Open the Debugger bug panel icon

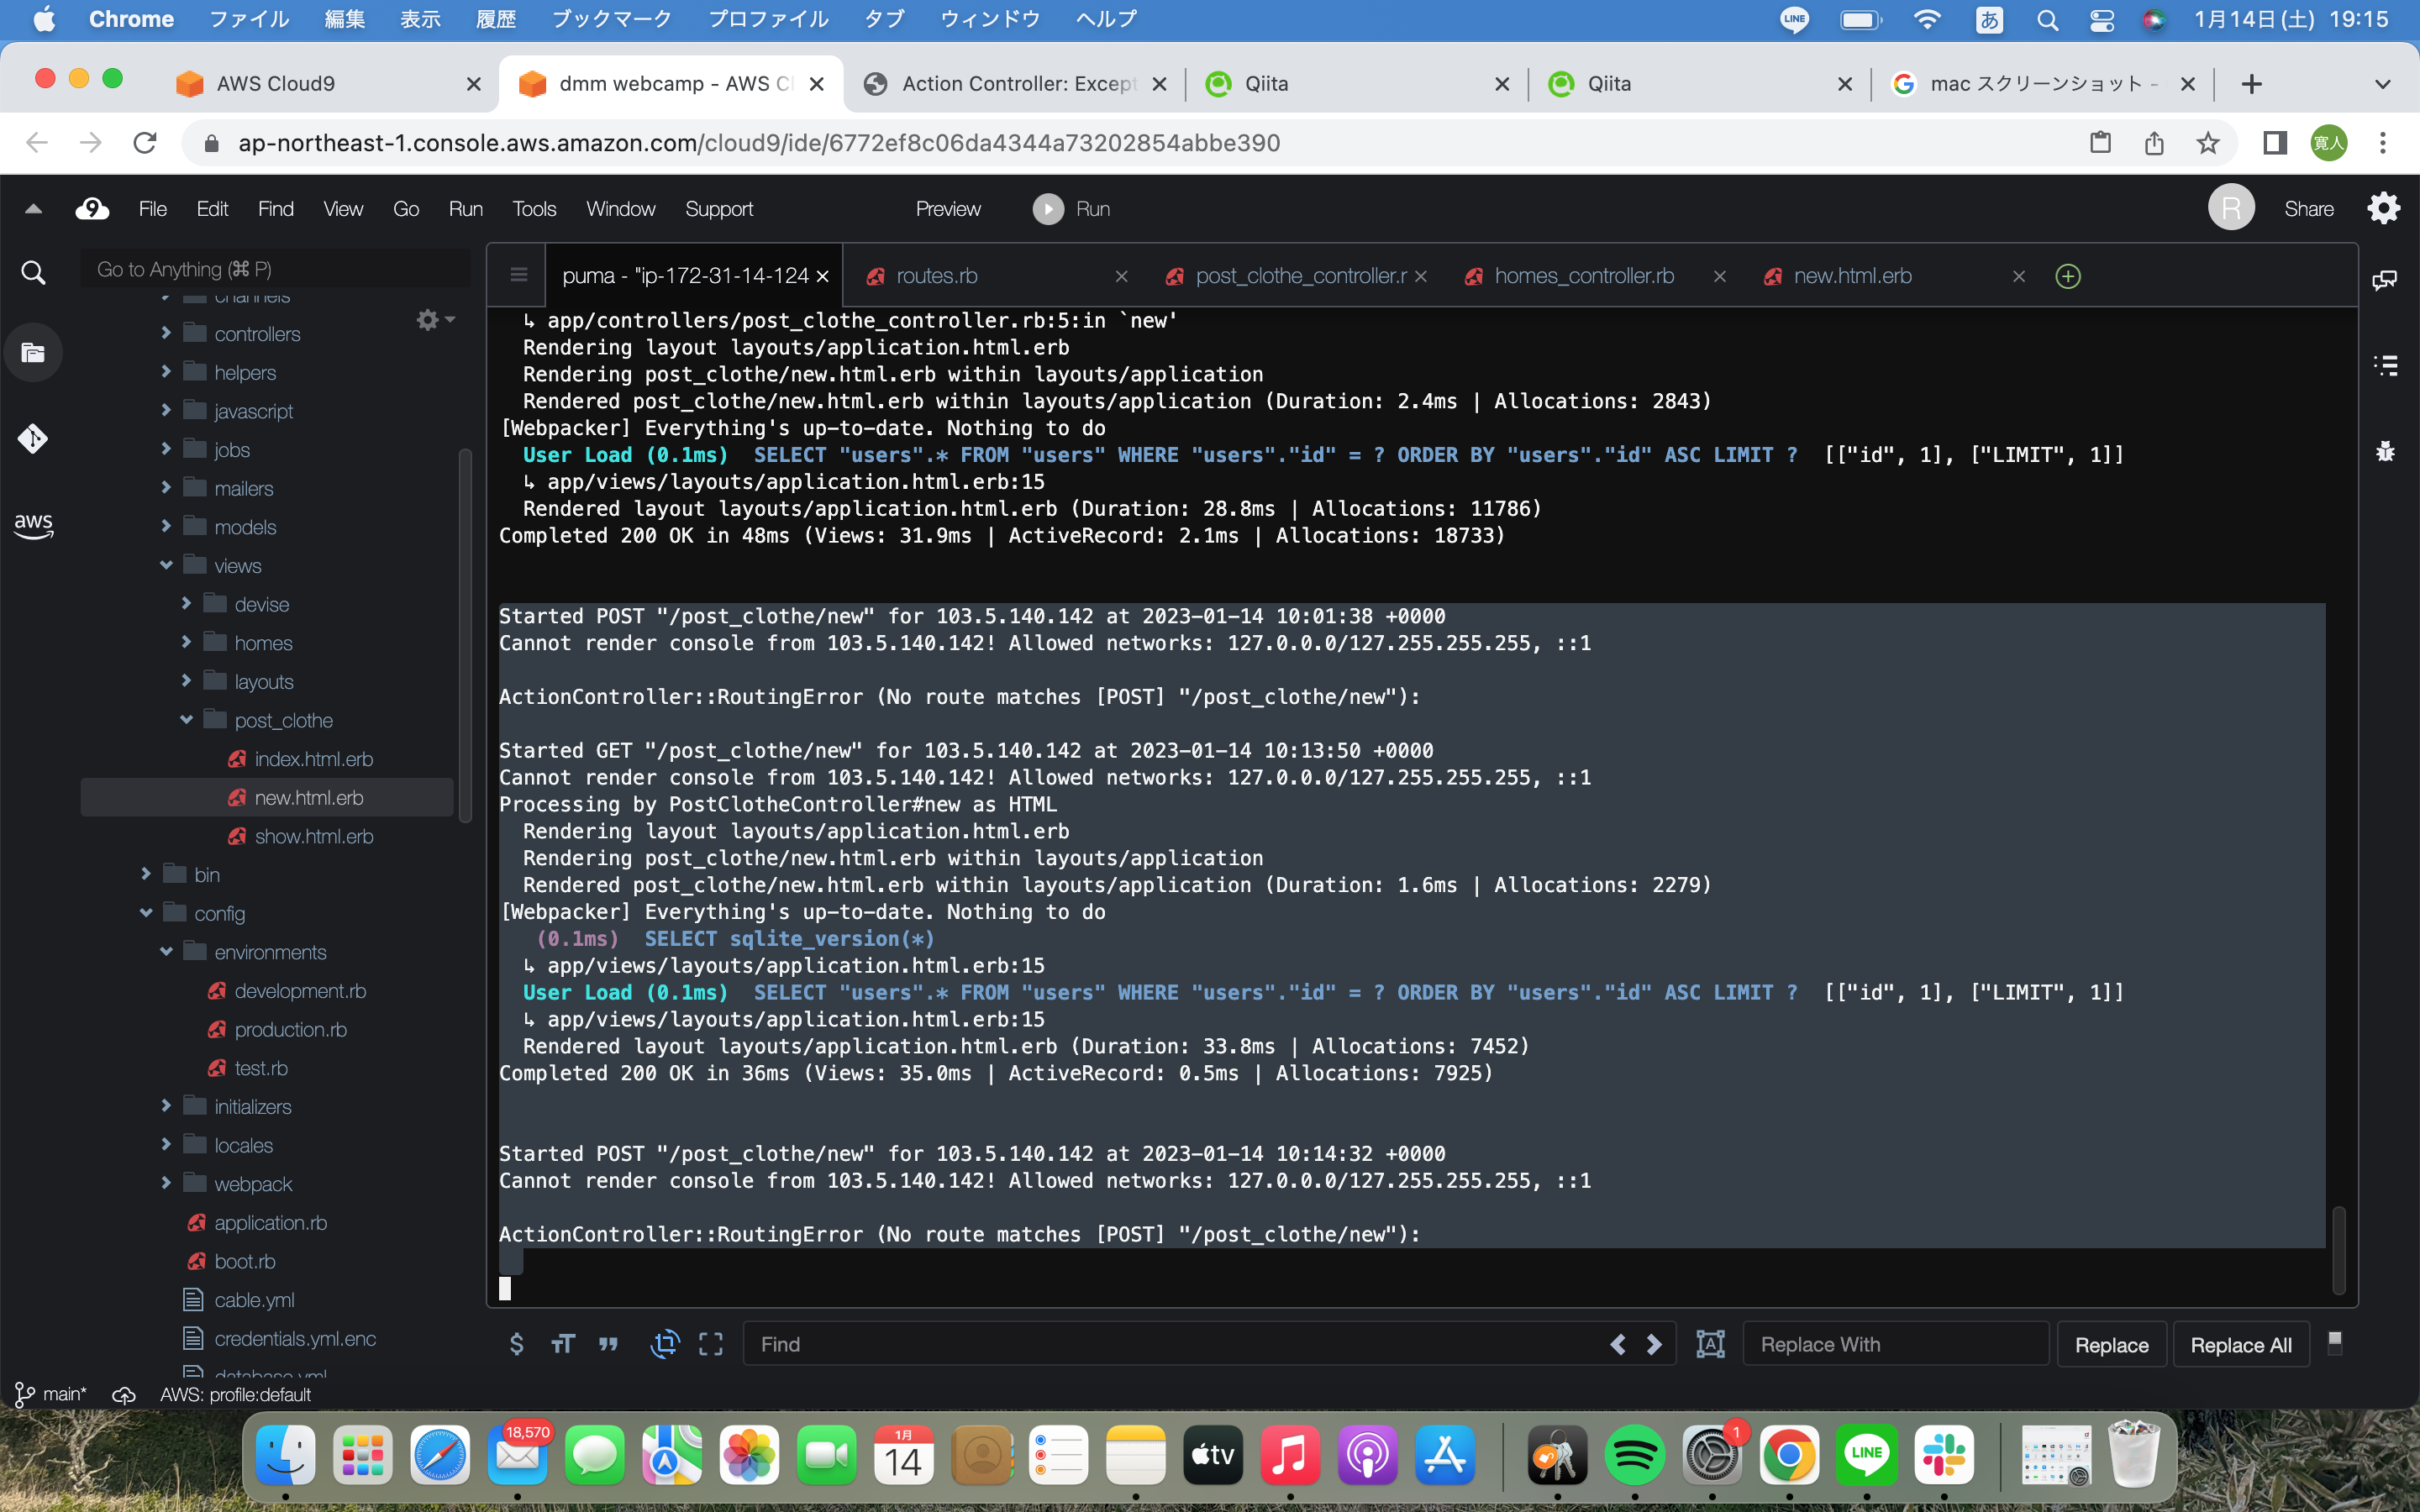pos(2385,451)
